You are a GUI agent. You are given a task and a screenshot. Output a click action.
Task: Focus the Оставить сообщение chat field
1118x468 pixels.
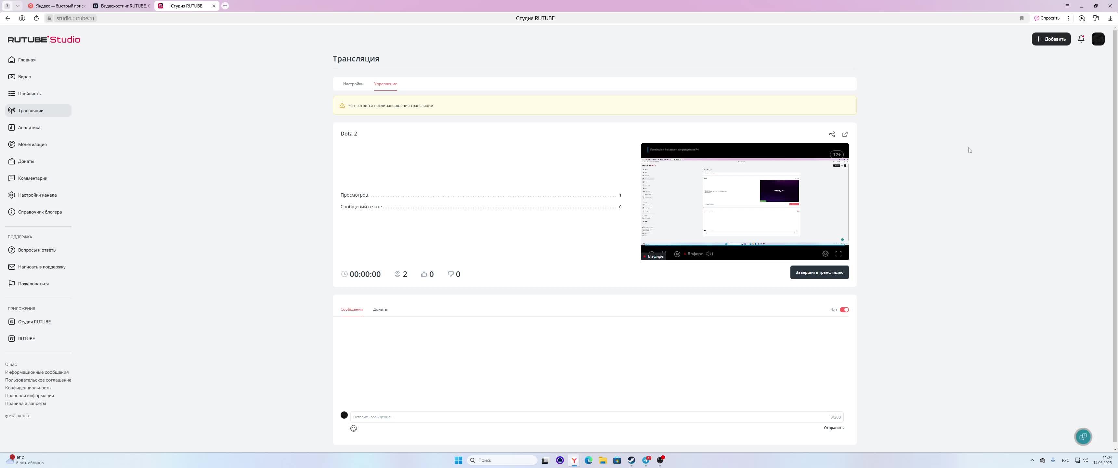click(597, 417)
